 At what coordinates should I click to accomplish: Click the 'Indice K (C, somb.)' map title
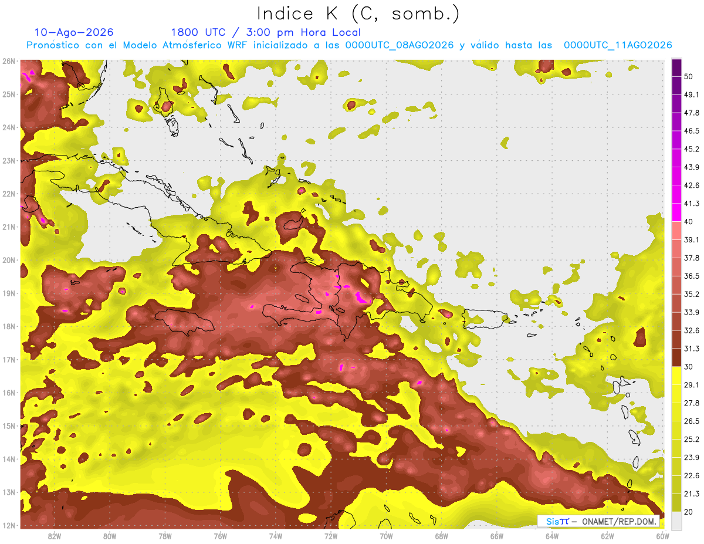358,14
